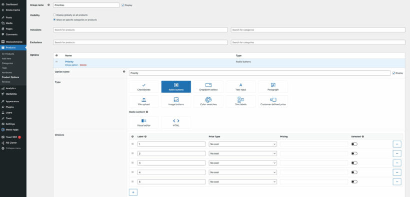Select the Visual editor static content
This screenshot has height=197, width=410.
click(143, 122)
